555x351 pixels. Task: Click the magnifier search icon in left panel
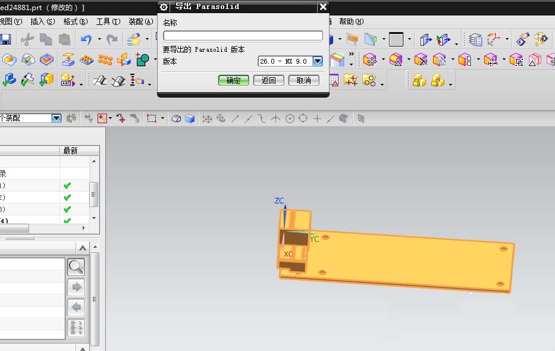coord(76,267)
